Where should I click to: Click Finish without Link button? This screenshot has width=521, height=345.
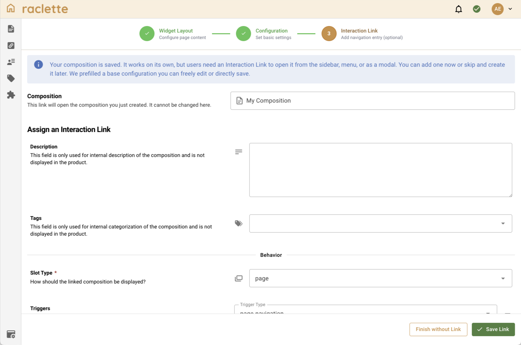tap(438, 329)
